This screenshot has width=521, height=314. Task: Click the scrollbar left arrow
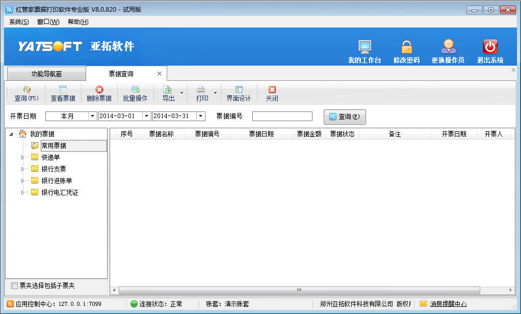tap(114, 290)
